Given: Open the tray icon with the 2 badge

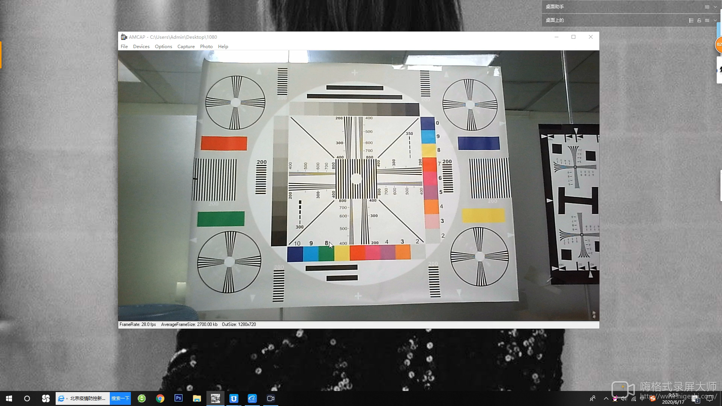Looking at the screenshot, I should click(x=695, y=398).
